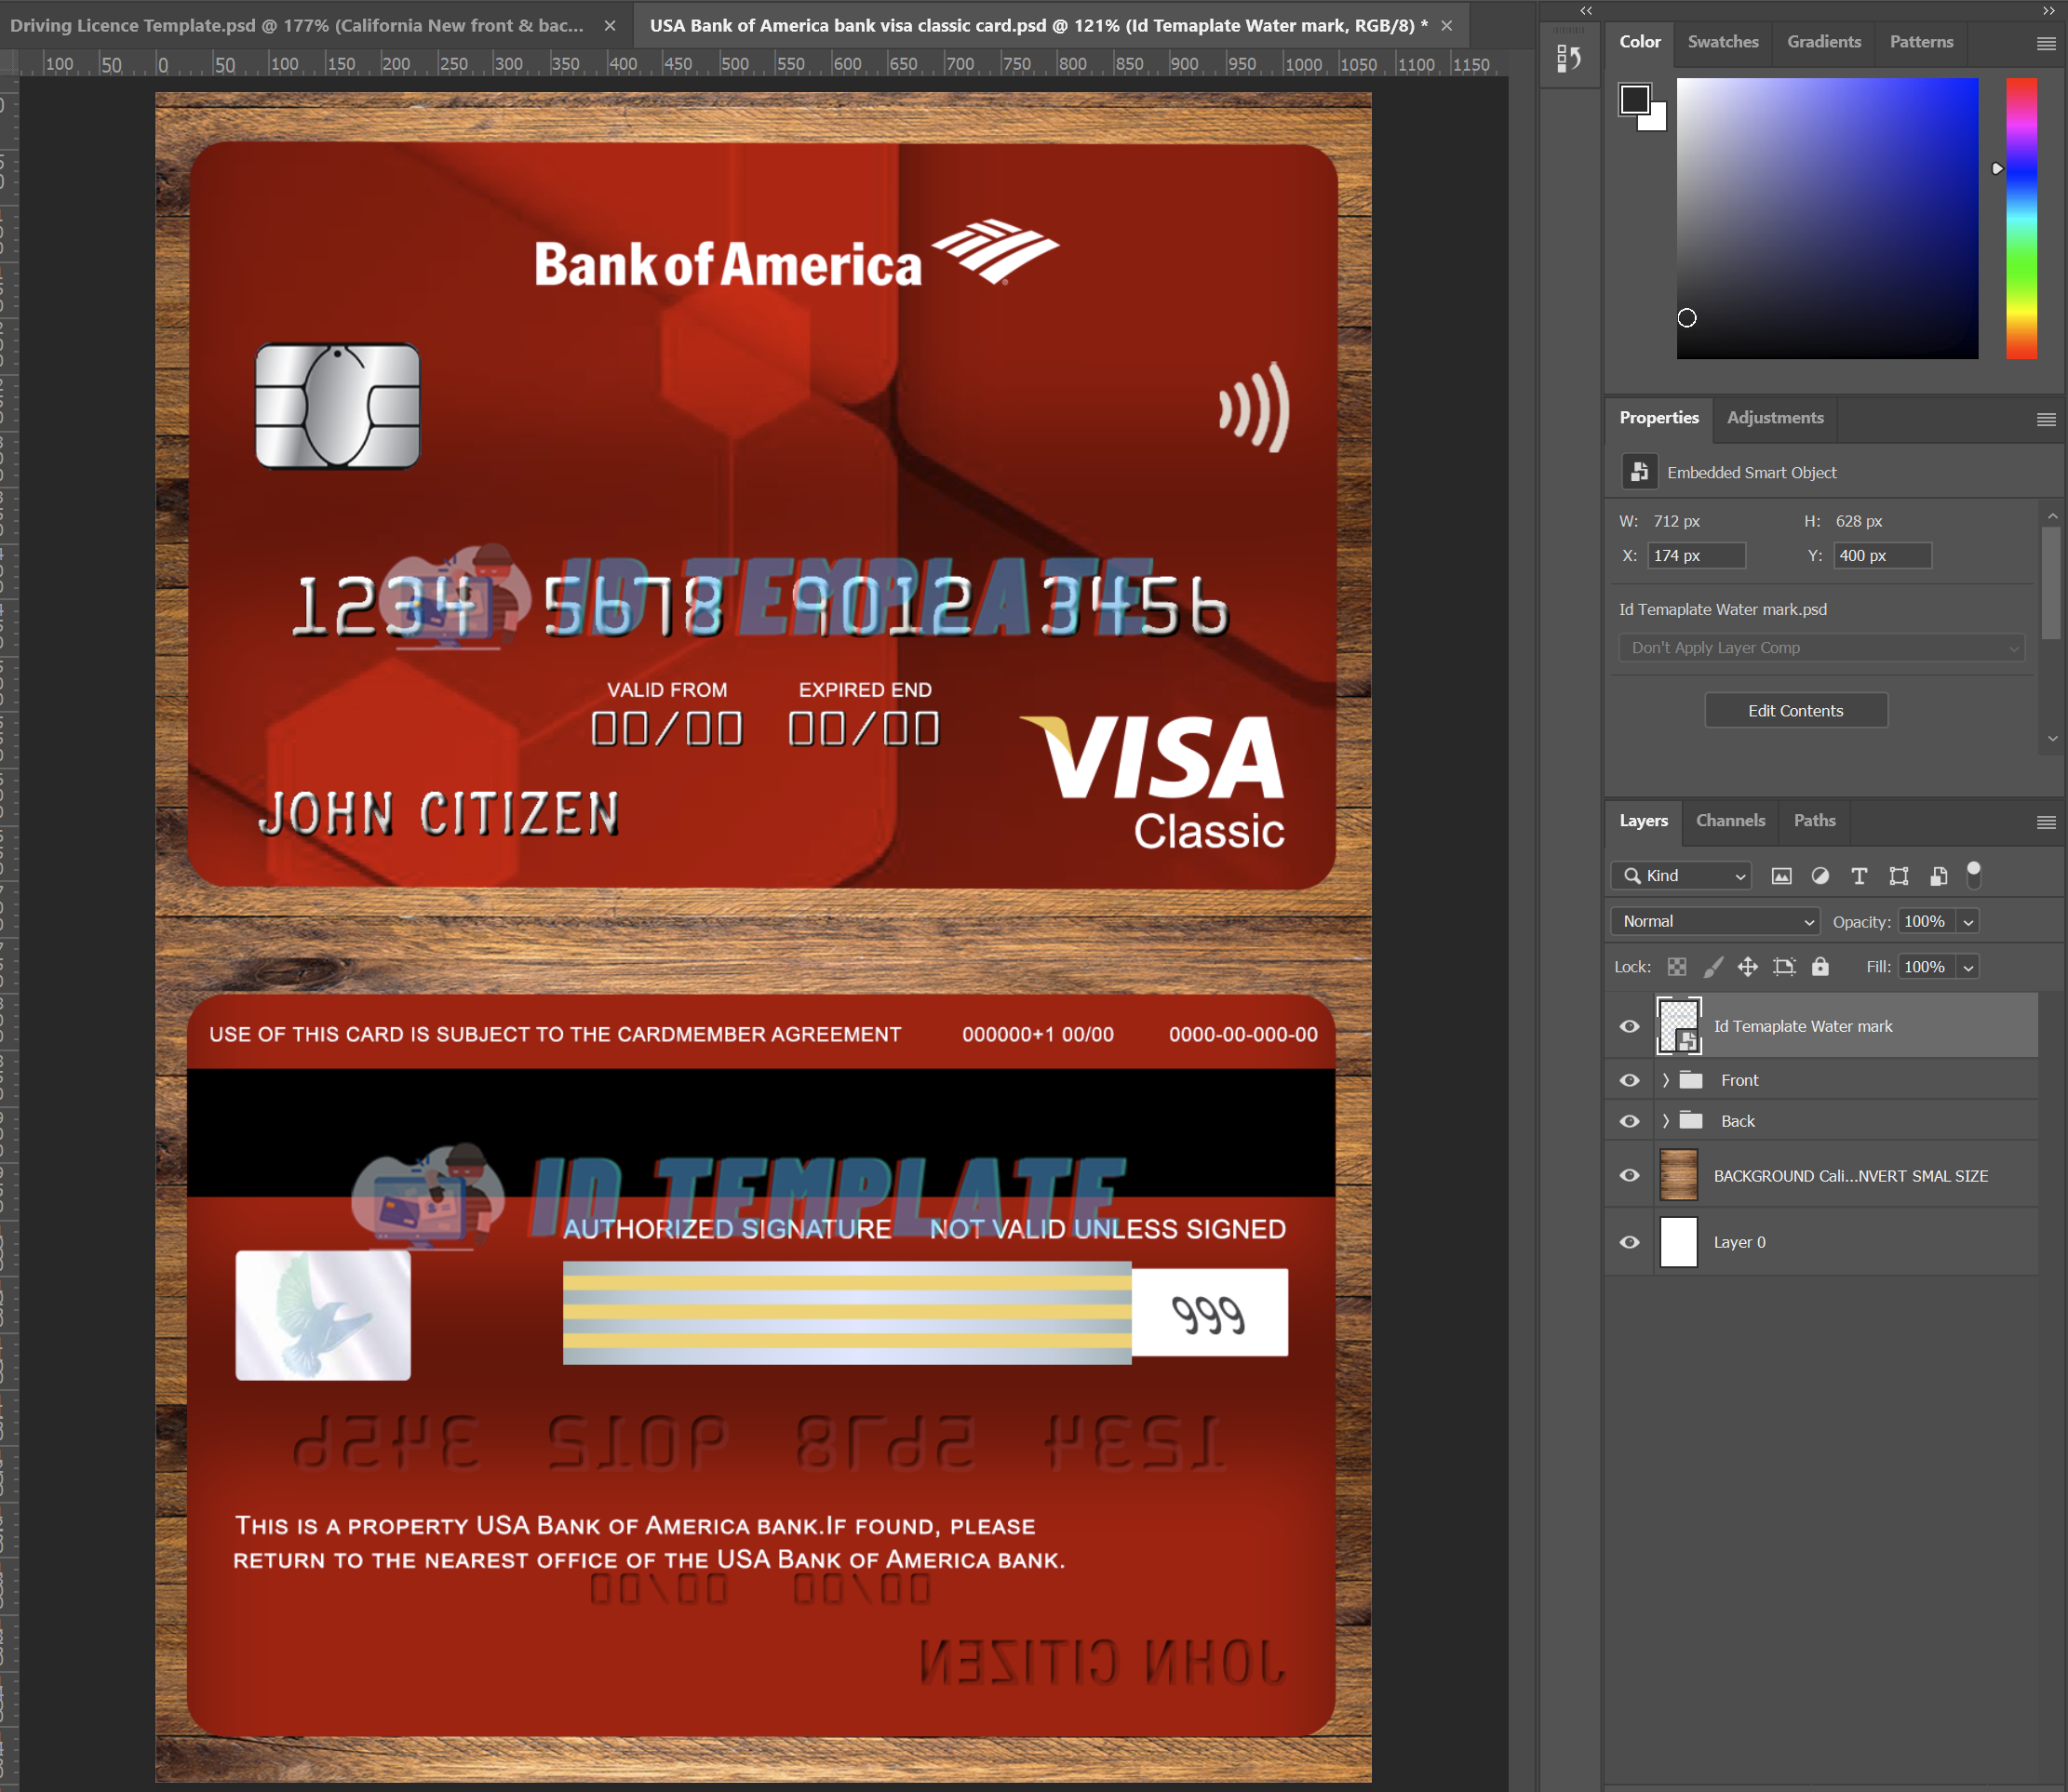Select the Front group layer name
2068x1792 pixels.
point(1739,1081)
